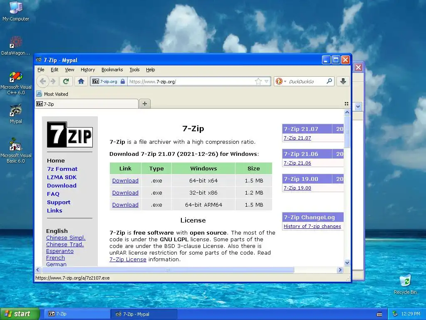Open the DuckDuckGo search engine selector
Screen dimensions: 426x320
pyautogui.click(x=281, y=81)
